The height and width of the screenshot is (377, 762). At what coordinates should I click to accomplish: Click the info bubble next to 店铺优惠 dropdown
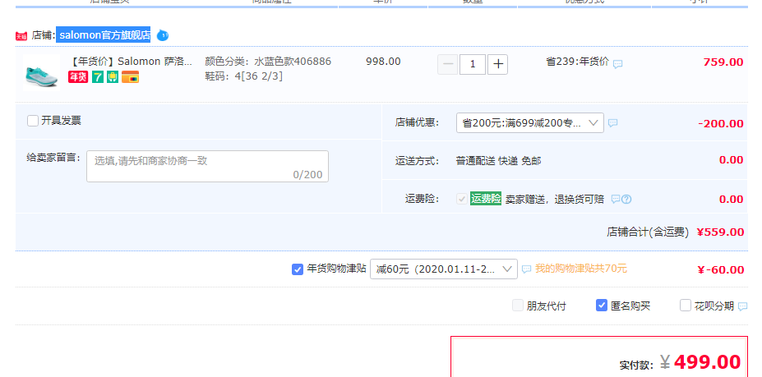613,123
